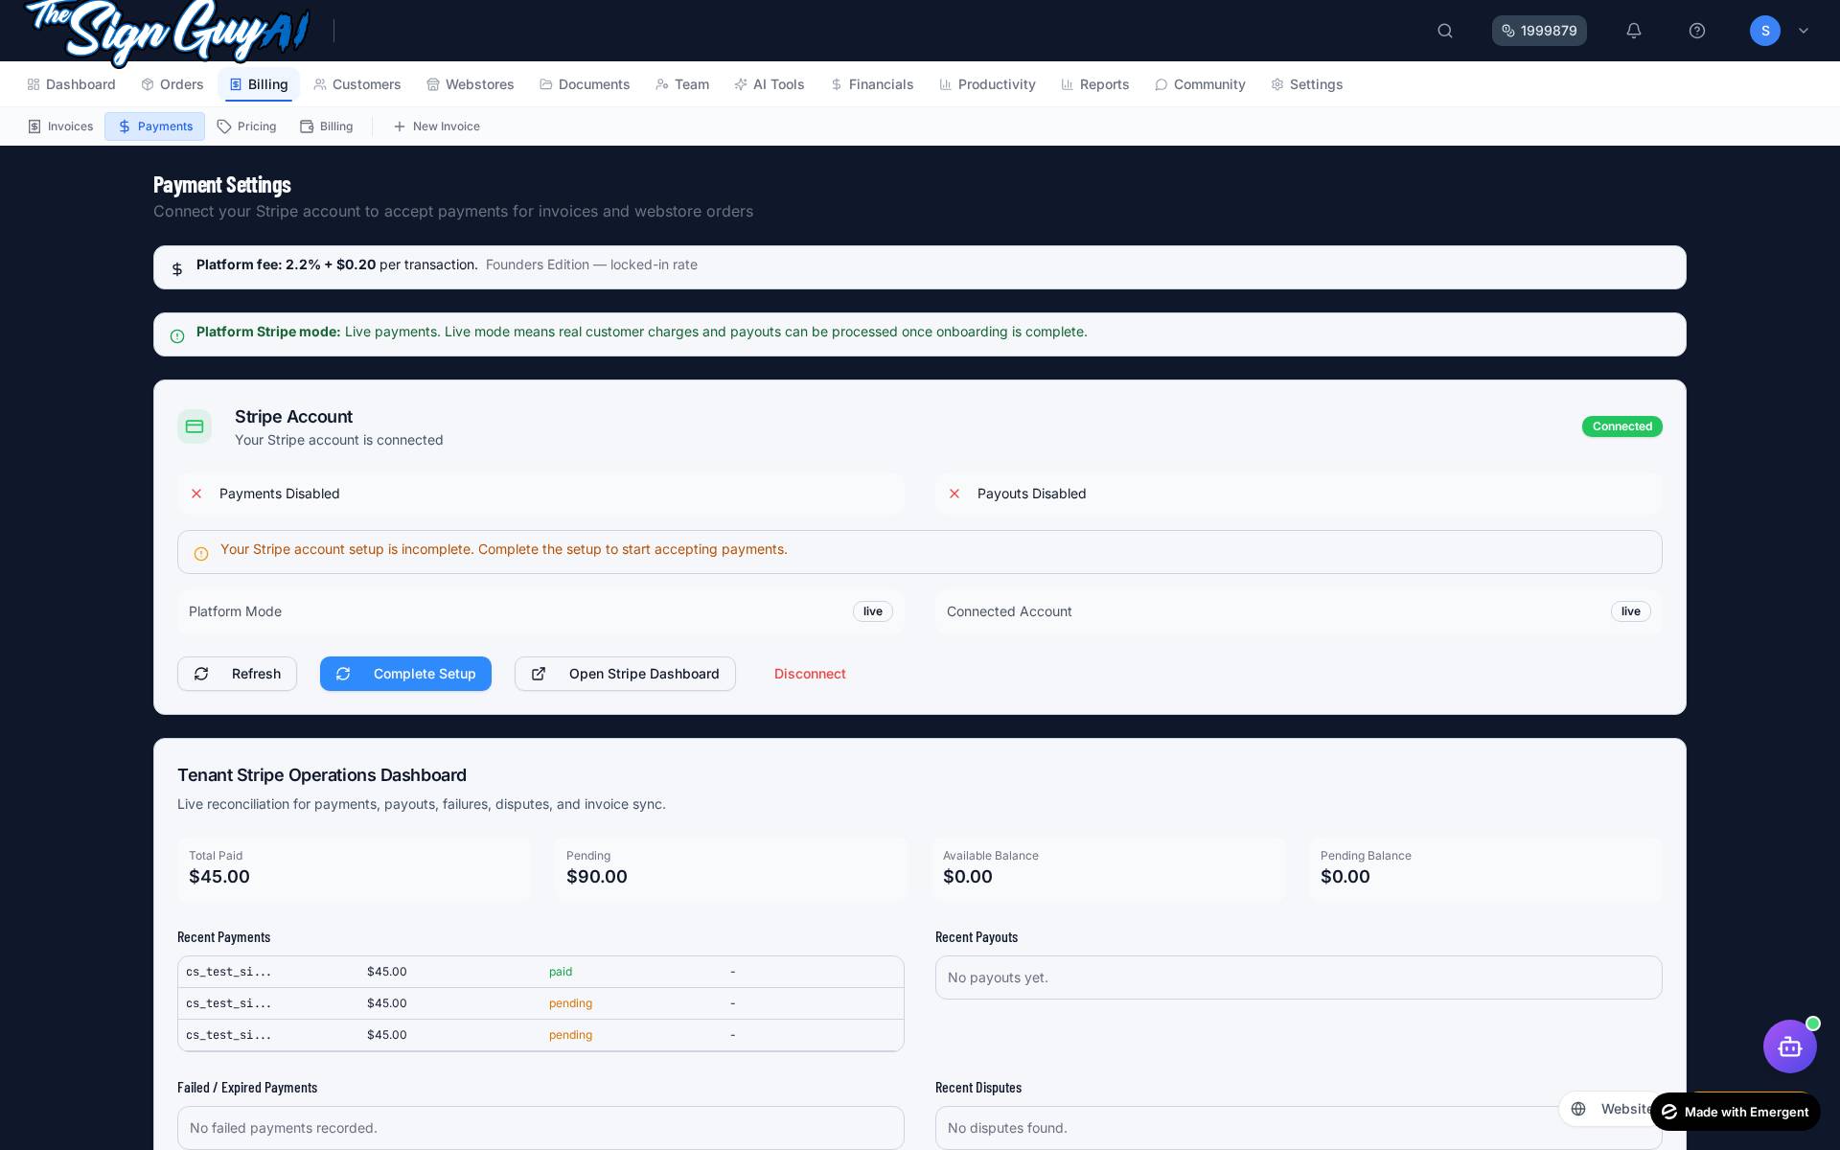Create a New Invoice

coord(436,126)
